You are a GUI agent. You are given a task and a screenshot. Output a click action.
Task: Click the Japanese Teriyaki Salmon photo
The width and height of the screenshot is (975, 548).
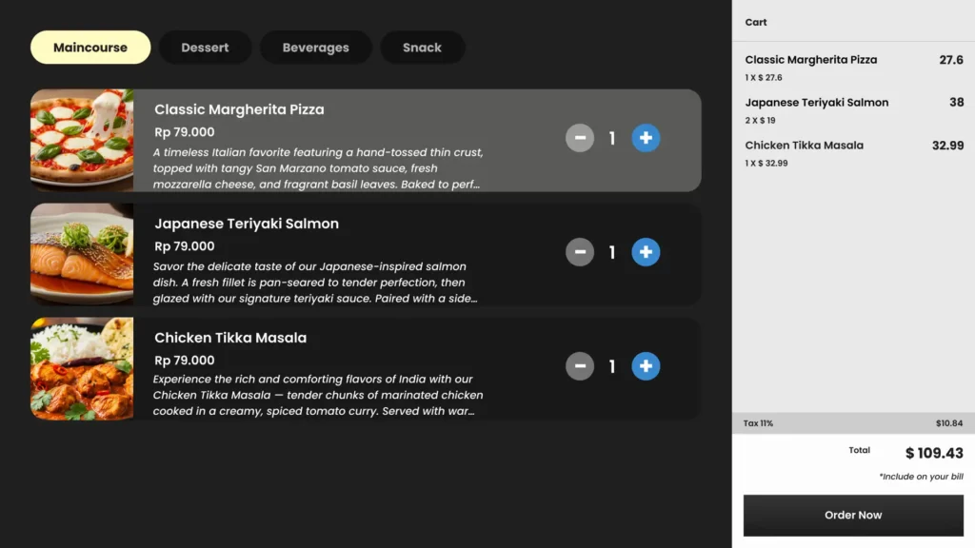(82, 254)
